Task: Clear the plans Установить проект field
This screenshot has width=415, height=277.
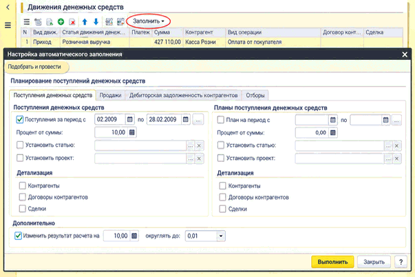Action: 396,158
